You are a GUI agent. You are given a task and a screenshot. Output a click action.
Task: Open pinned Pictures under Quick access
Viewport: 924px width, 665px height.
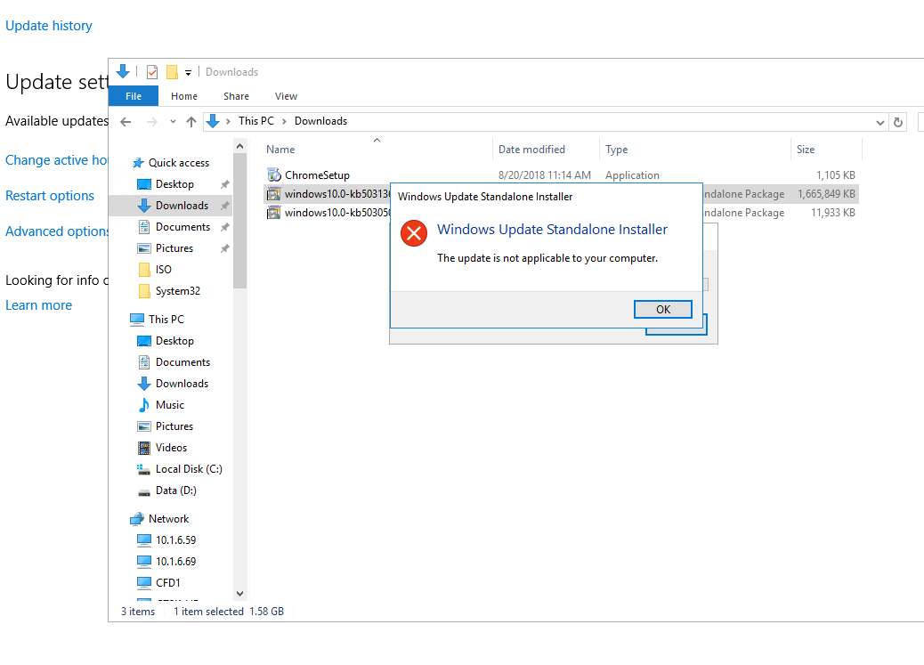coord(174,248)
